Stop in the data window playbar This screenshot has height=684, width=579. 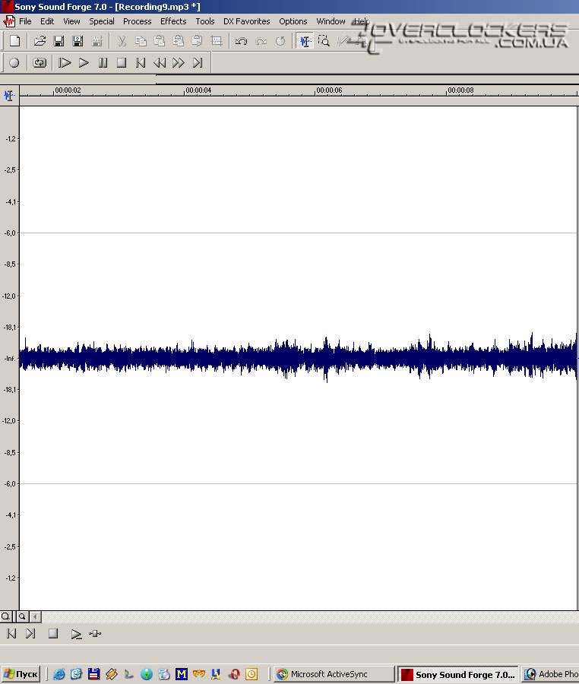tap(53, 634)
